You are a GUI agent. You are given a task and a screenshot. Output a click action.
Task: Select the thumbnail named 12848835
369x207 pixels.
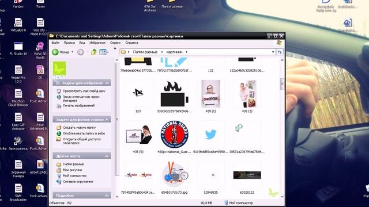tap(210, 175)
